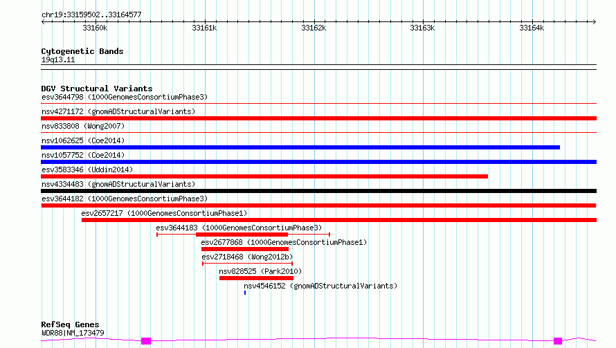
Task: Open the esv3644182 variant label
Action: tap(125, 199)
